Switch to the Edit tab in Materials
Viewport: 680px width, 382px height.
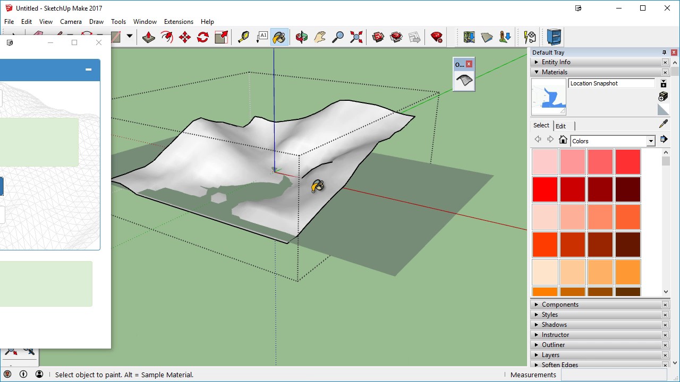[x=560, y=126]
